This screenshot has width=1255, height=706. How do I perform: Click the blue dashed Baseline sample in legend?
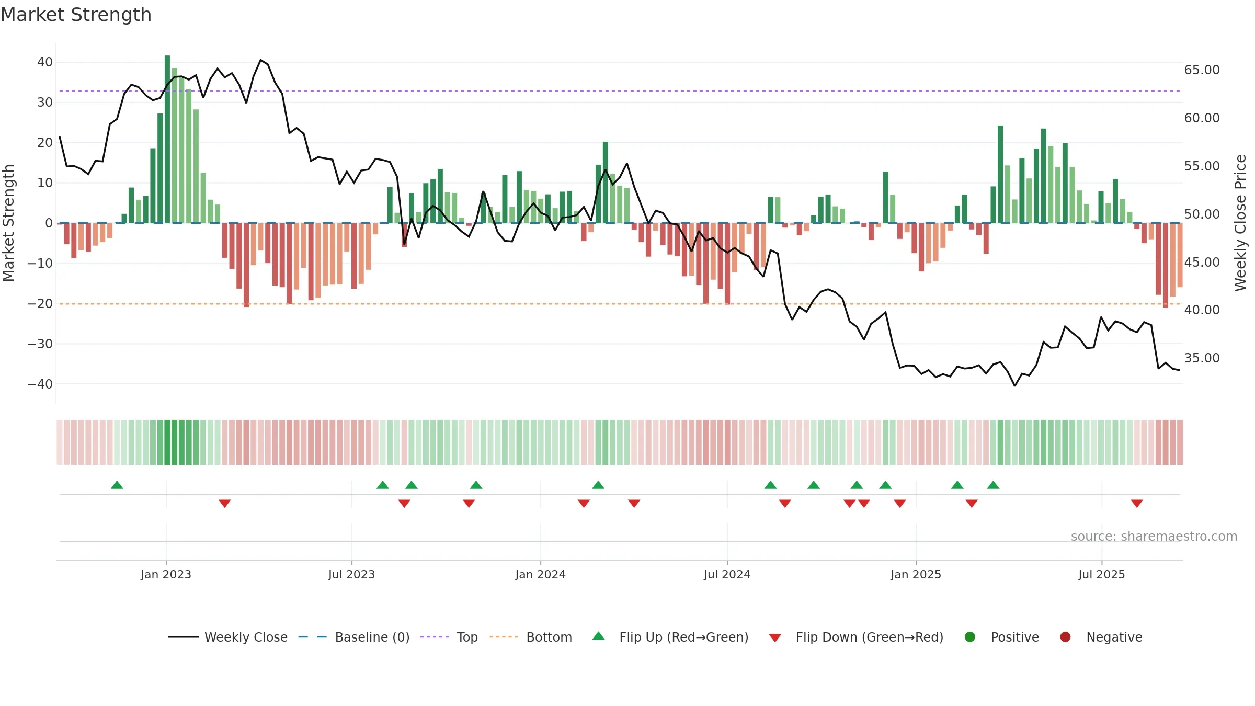(x=312, y=637)
